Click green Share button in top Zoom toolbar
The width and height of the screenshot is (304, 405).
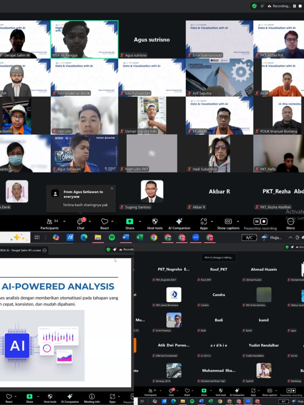tap(130, 224)
